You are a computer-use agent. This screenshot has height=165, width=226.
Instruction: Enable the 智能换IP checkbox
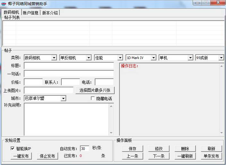[13, 148]
